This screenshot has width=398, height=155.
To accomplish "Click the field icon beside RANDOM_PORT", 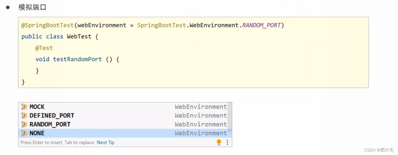I will [x=24, y=124].
